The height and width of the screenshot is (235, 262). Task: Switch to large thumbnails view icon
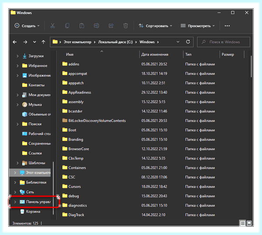coord(249,223)
